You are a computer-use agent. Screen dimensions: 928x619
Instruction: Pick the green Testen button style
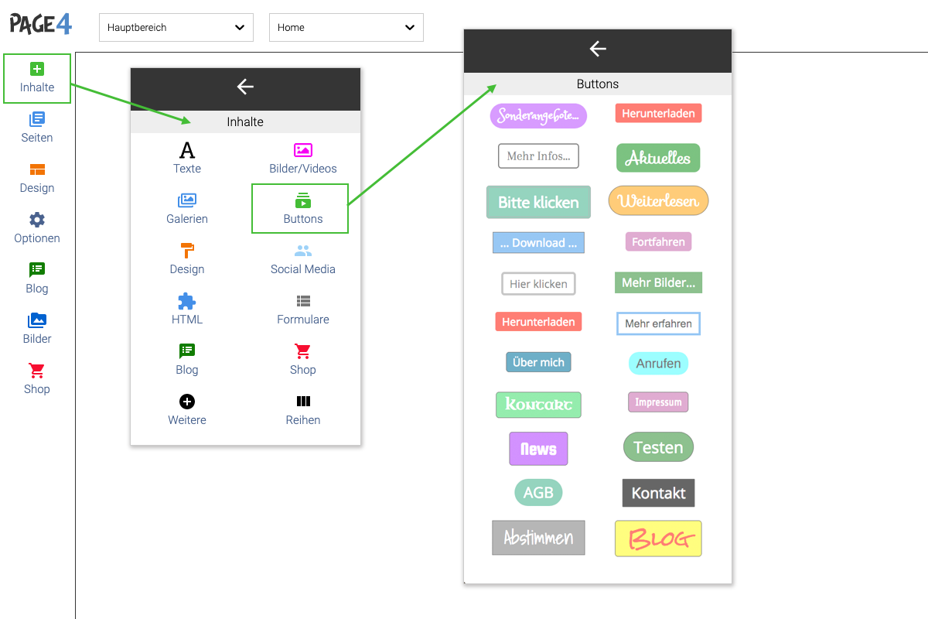point(658,447)
